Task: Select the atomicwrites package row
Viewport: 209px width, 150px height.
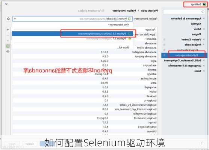Action: coord(85,78)
